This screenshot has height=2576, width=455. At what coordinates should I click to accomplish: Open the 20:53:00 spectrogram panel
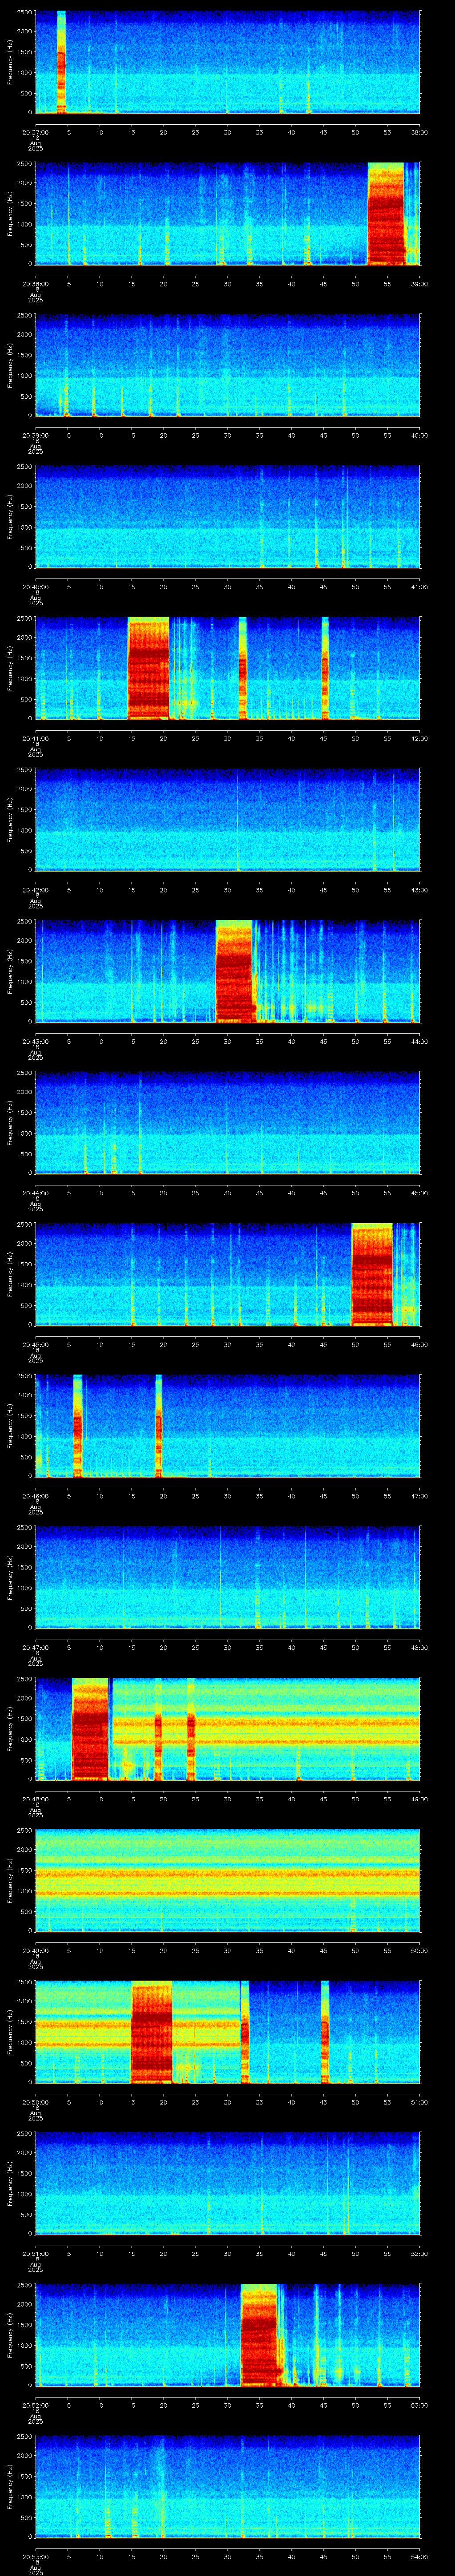tap(227, 2486)
